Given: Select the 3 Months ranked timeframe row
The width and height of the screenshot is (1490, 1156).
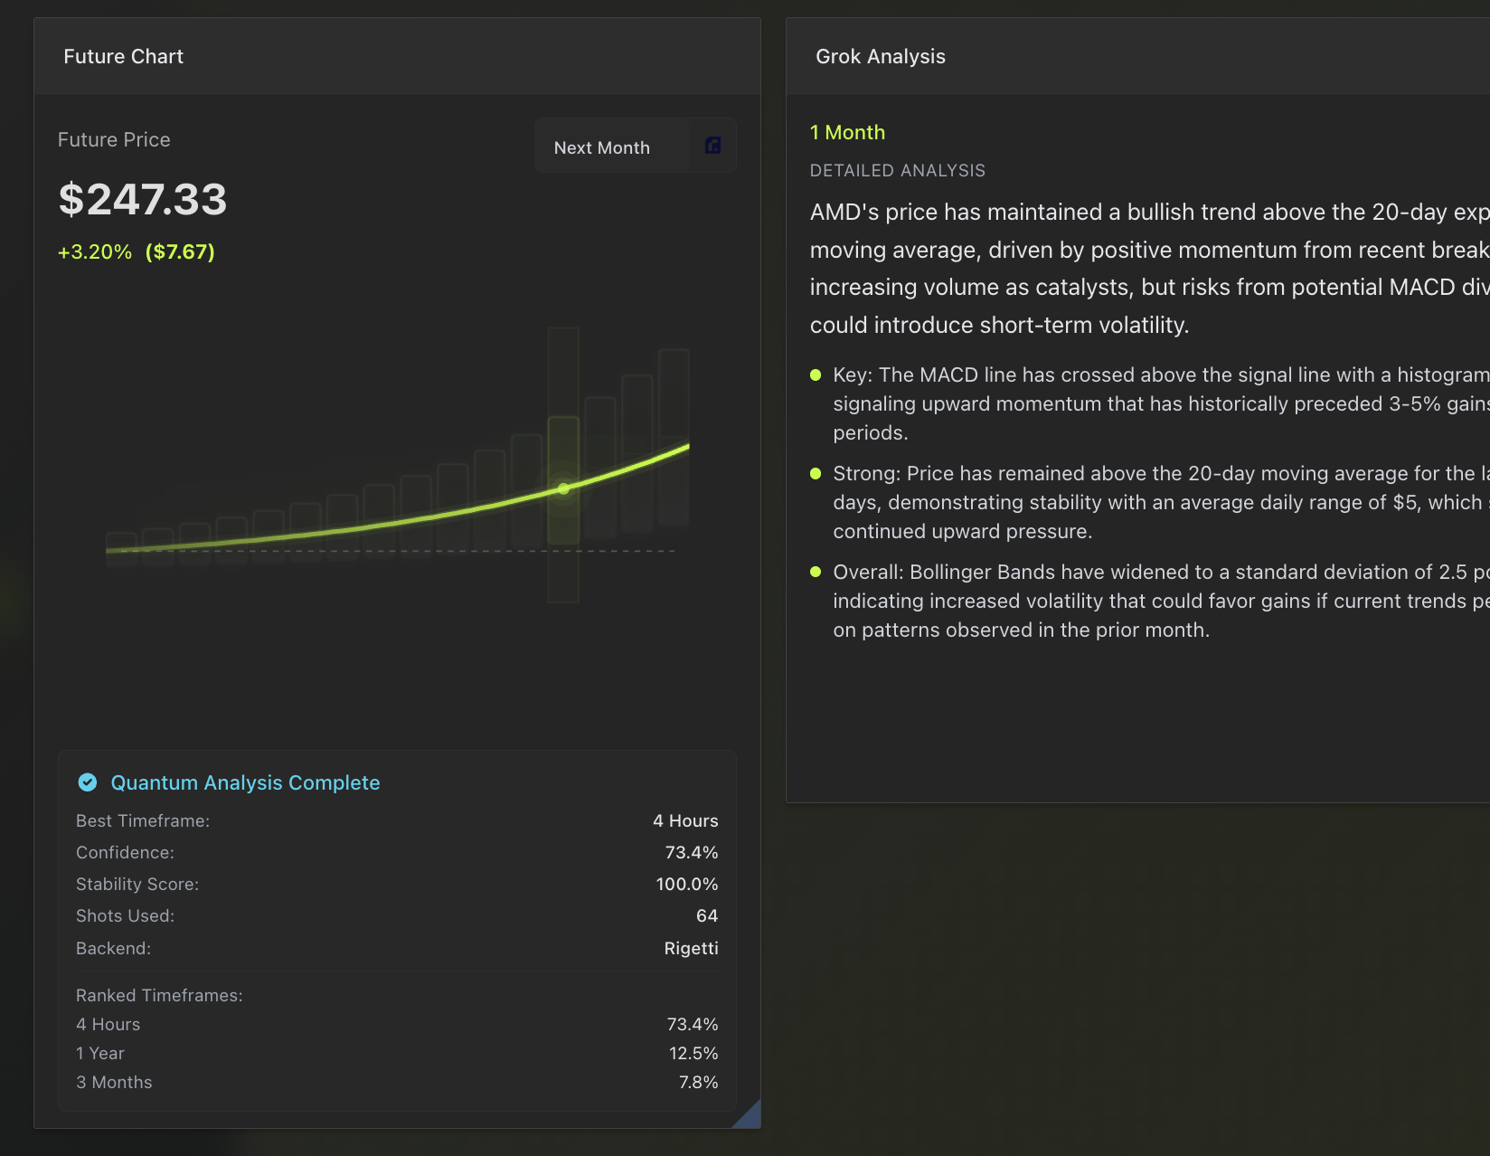Looking at the screenshot, I should click(x=397, y=1082).
